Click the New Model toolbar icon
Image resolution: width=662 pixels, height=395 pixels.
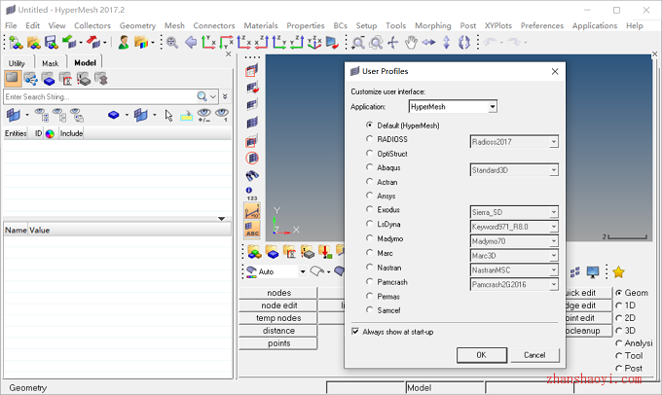pos(16,42)
